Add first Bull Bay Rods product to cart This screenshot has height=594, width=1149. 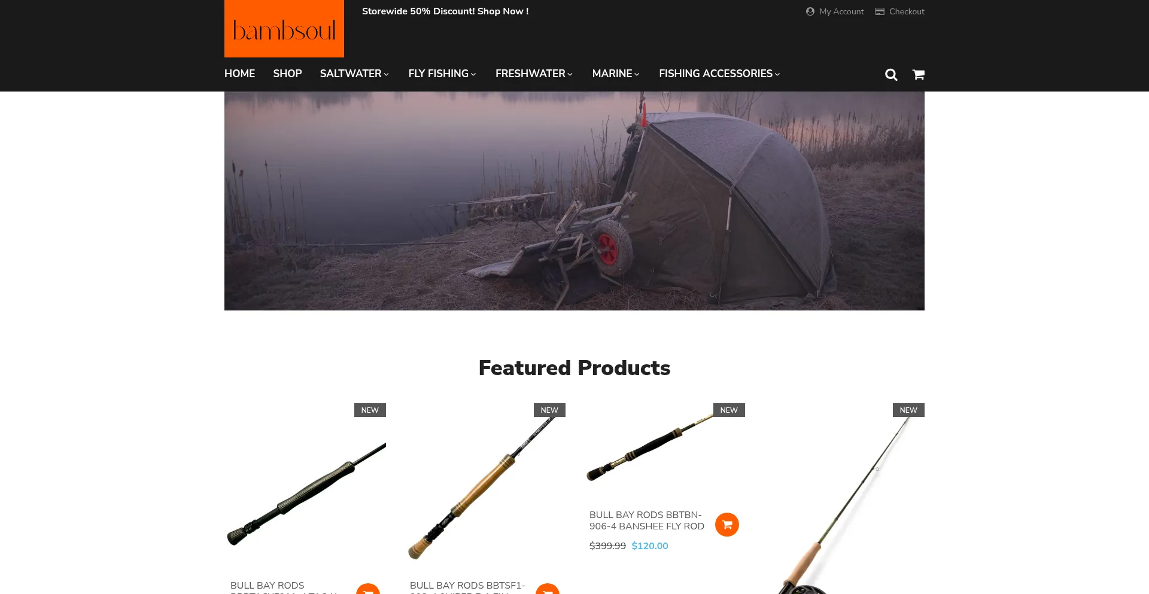coord(368,589)
